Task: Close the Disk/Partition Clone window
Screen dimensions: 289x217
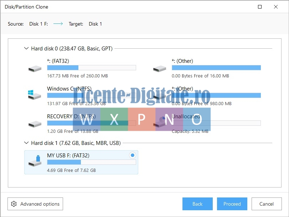Action: point(276,7)
